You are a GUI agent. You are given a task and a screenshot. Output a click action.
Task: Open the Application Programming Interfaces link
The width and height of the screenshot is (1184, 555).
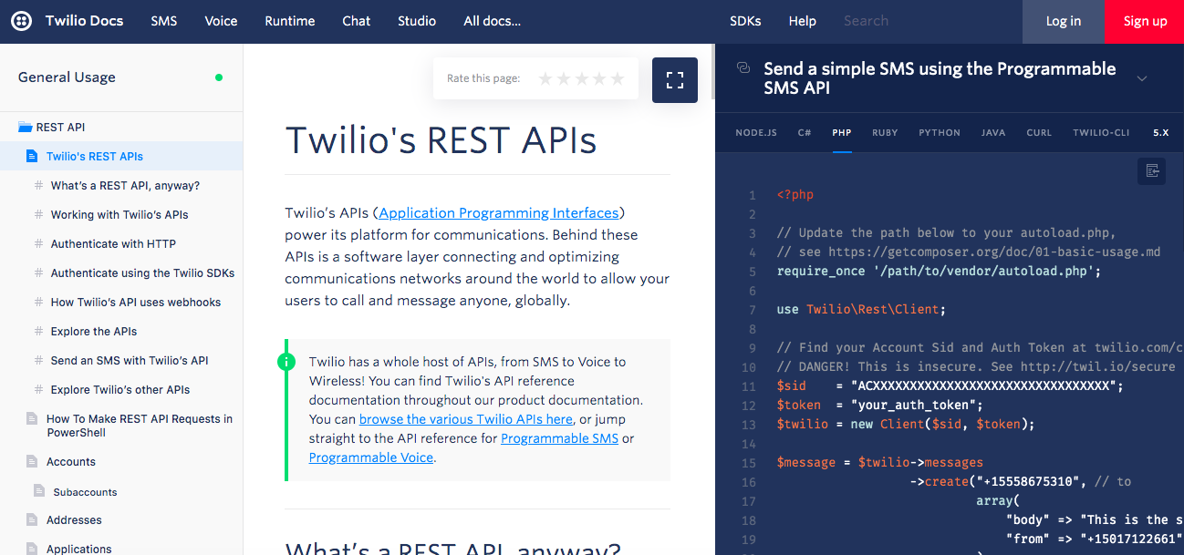pyautogui.click(x=499, y=213)
